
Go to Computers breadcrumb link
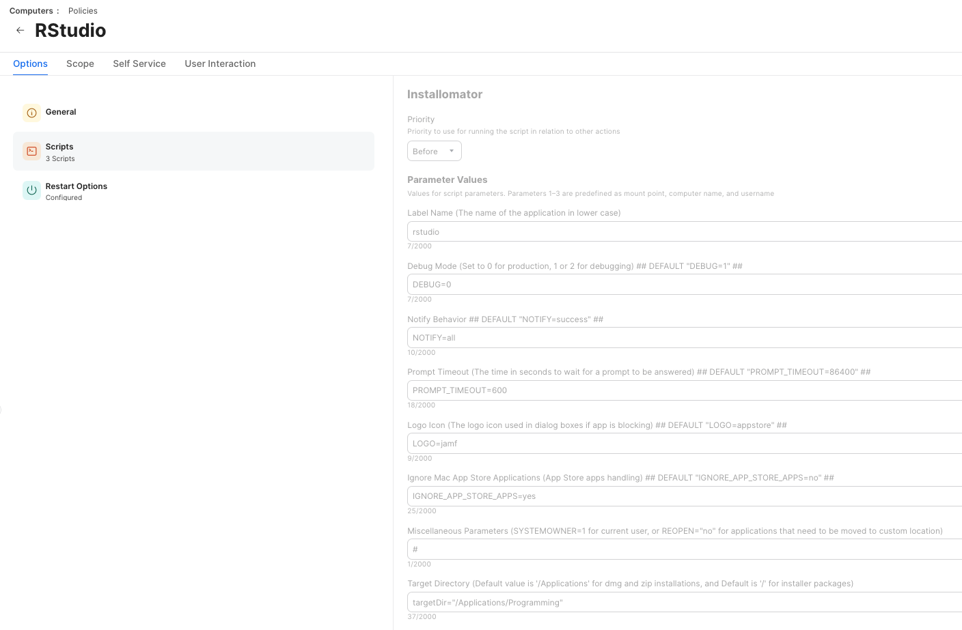click(31, 11)
